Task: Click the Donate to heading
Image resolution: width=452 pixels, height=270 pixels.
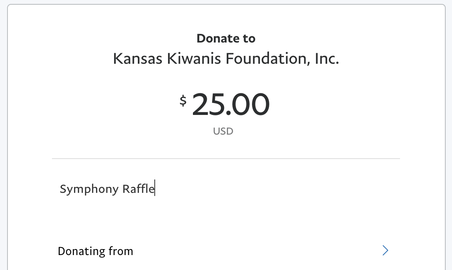Action: [226, 38]
